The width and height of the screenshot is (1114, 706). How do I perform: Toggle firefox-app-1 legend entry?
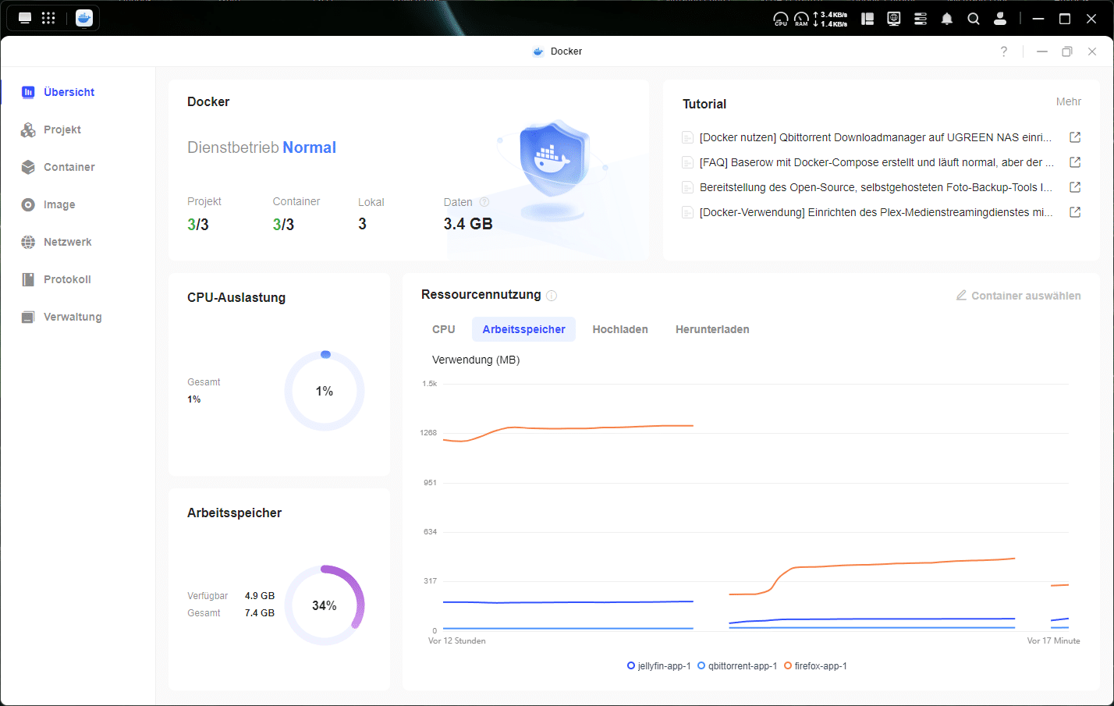pos(815,666)
